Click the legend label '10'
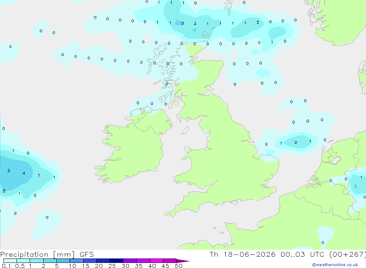This screenshot has width=366, height=268. coord(72,266)
